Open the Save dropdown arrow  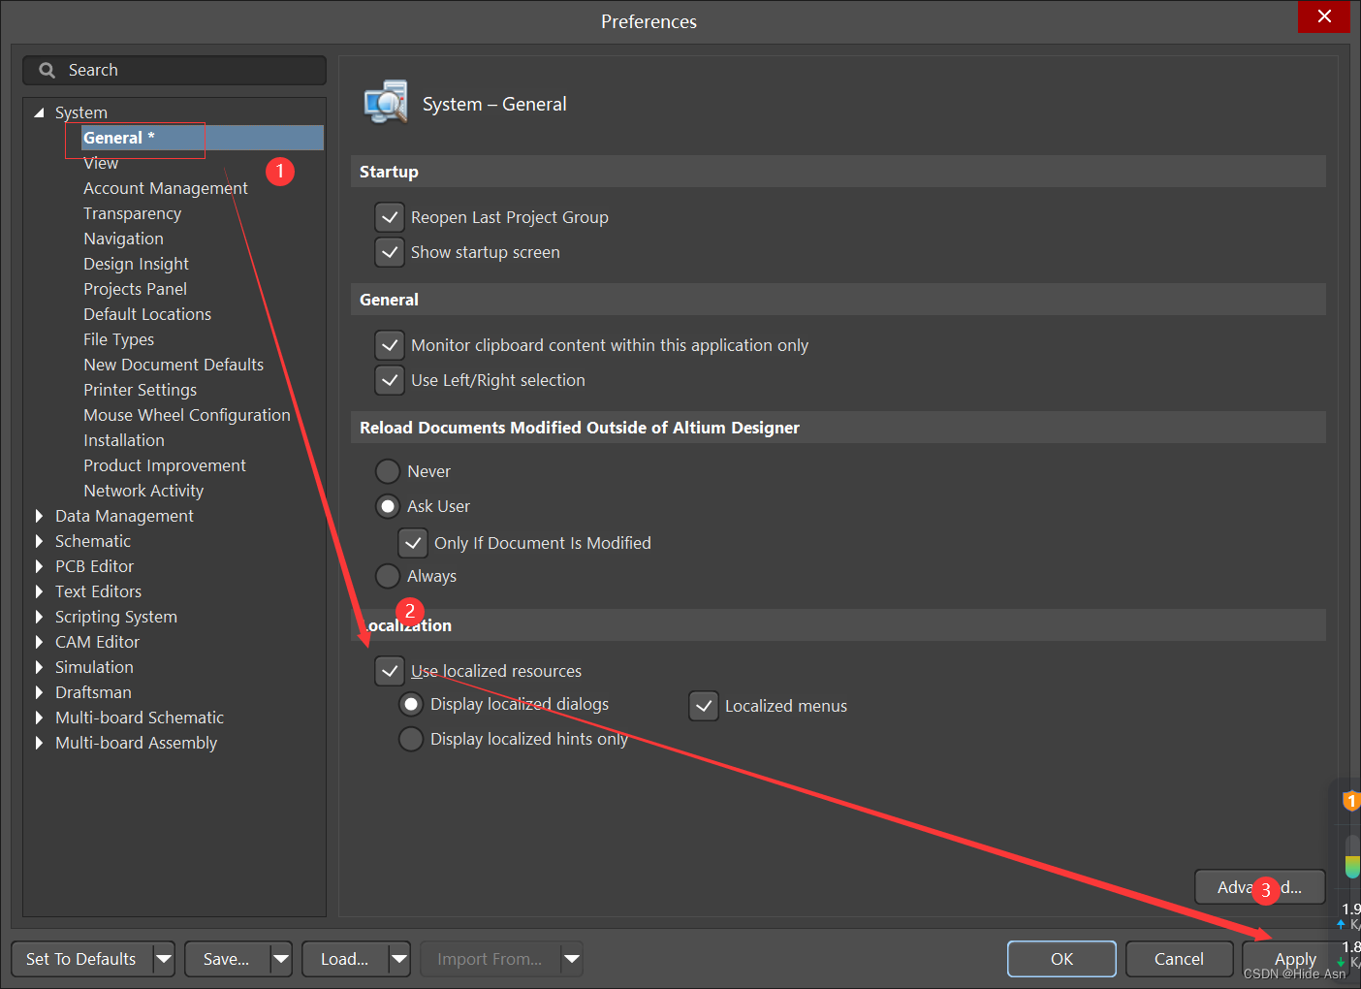point(281,959)
